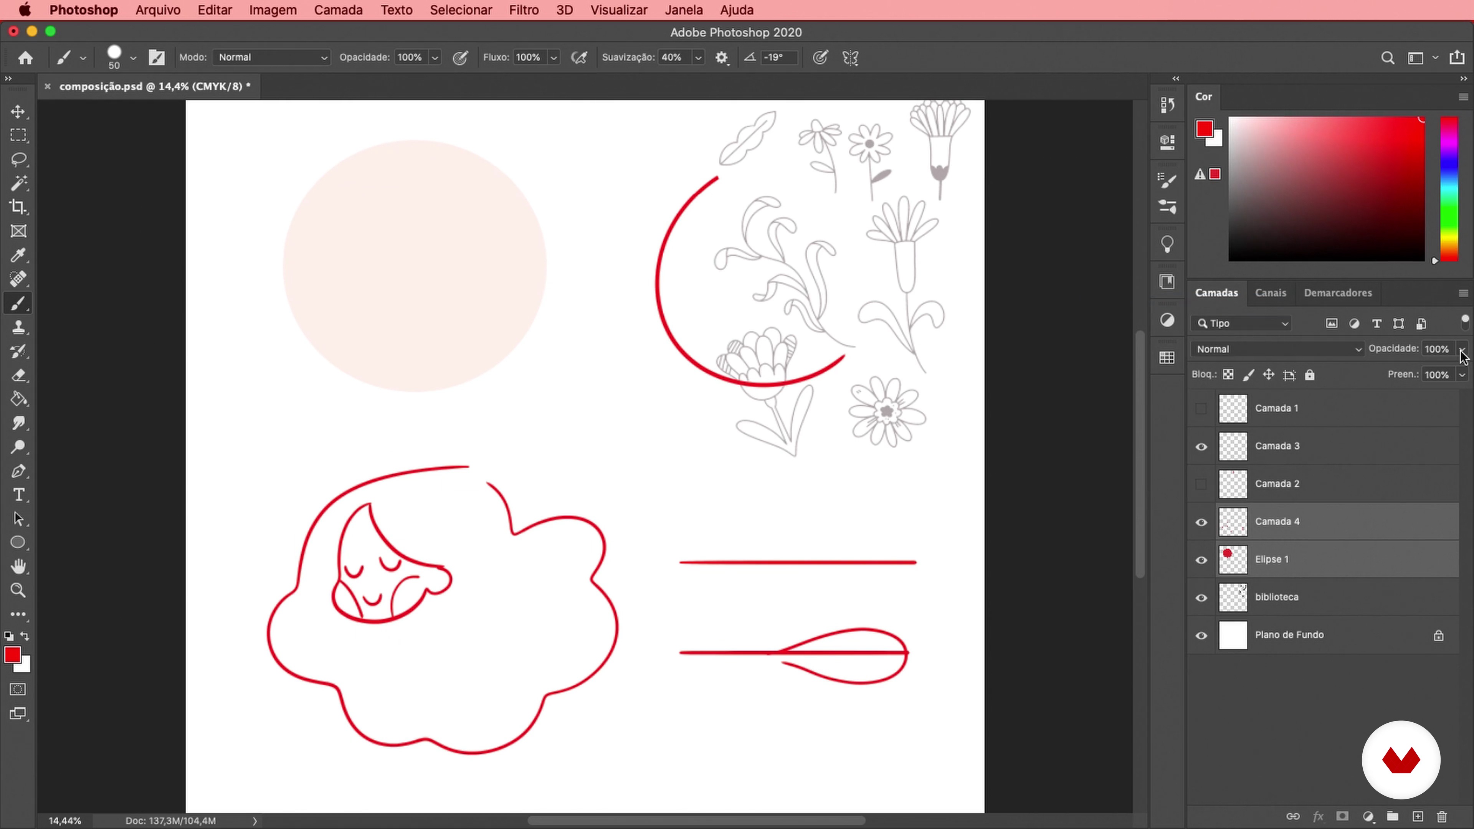
Task: Select the Spot Healing Brush tool
Action: [18, 279]
